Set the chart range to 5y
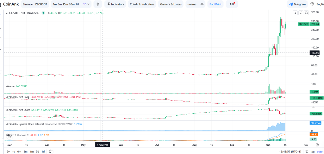324x154 pixels. (x=8, y=151)
